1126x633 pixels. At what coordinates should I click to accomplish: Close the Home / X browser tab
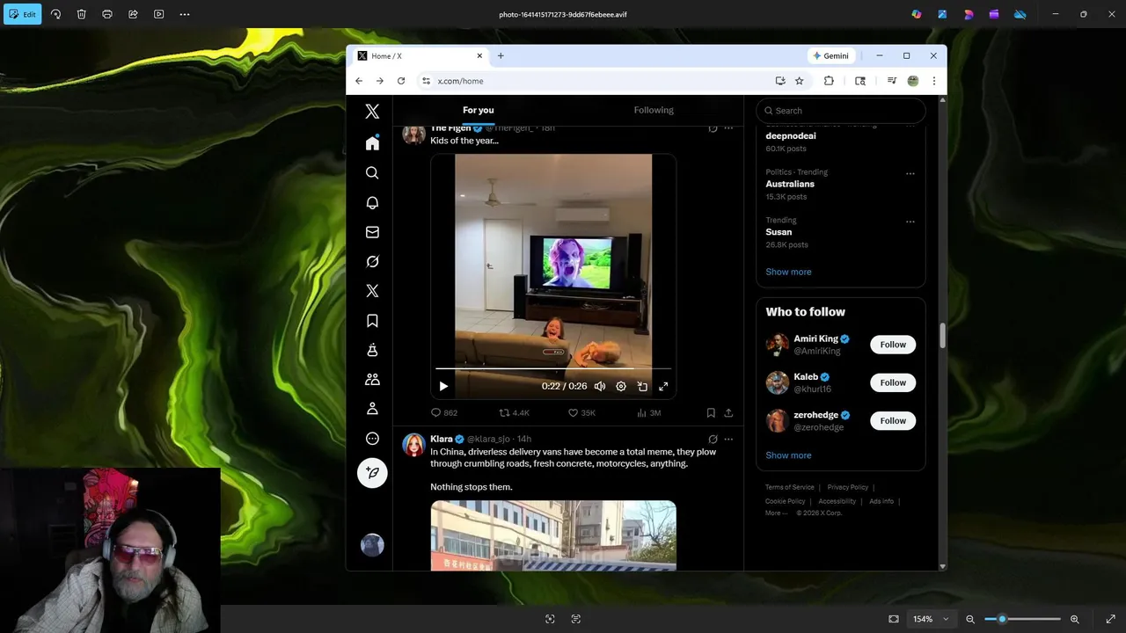[x=479, y=55]
